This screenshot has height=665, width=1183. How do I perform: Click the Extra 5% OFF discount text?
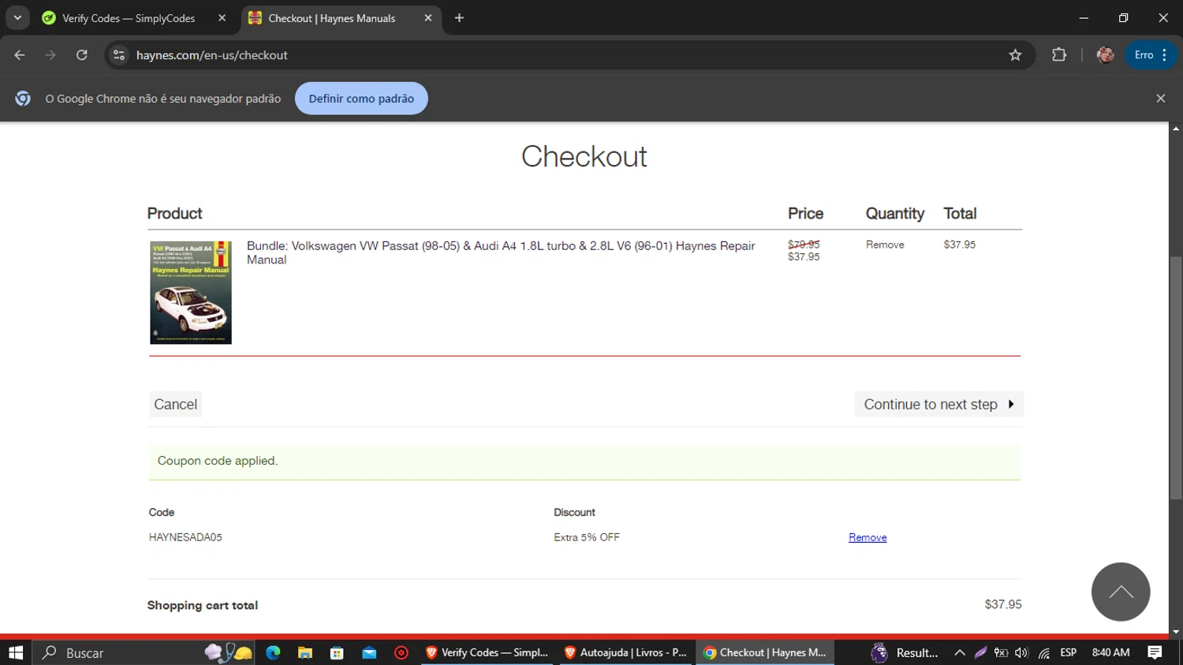[x=587, y=537]
